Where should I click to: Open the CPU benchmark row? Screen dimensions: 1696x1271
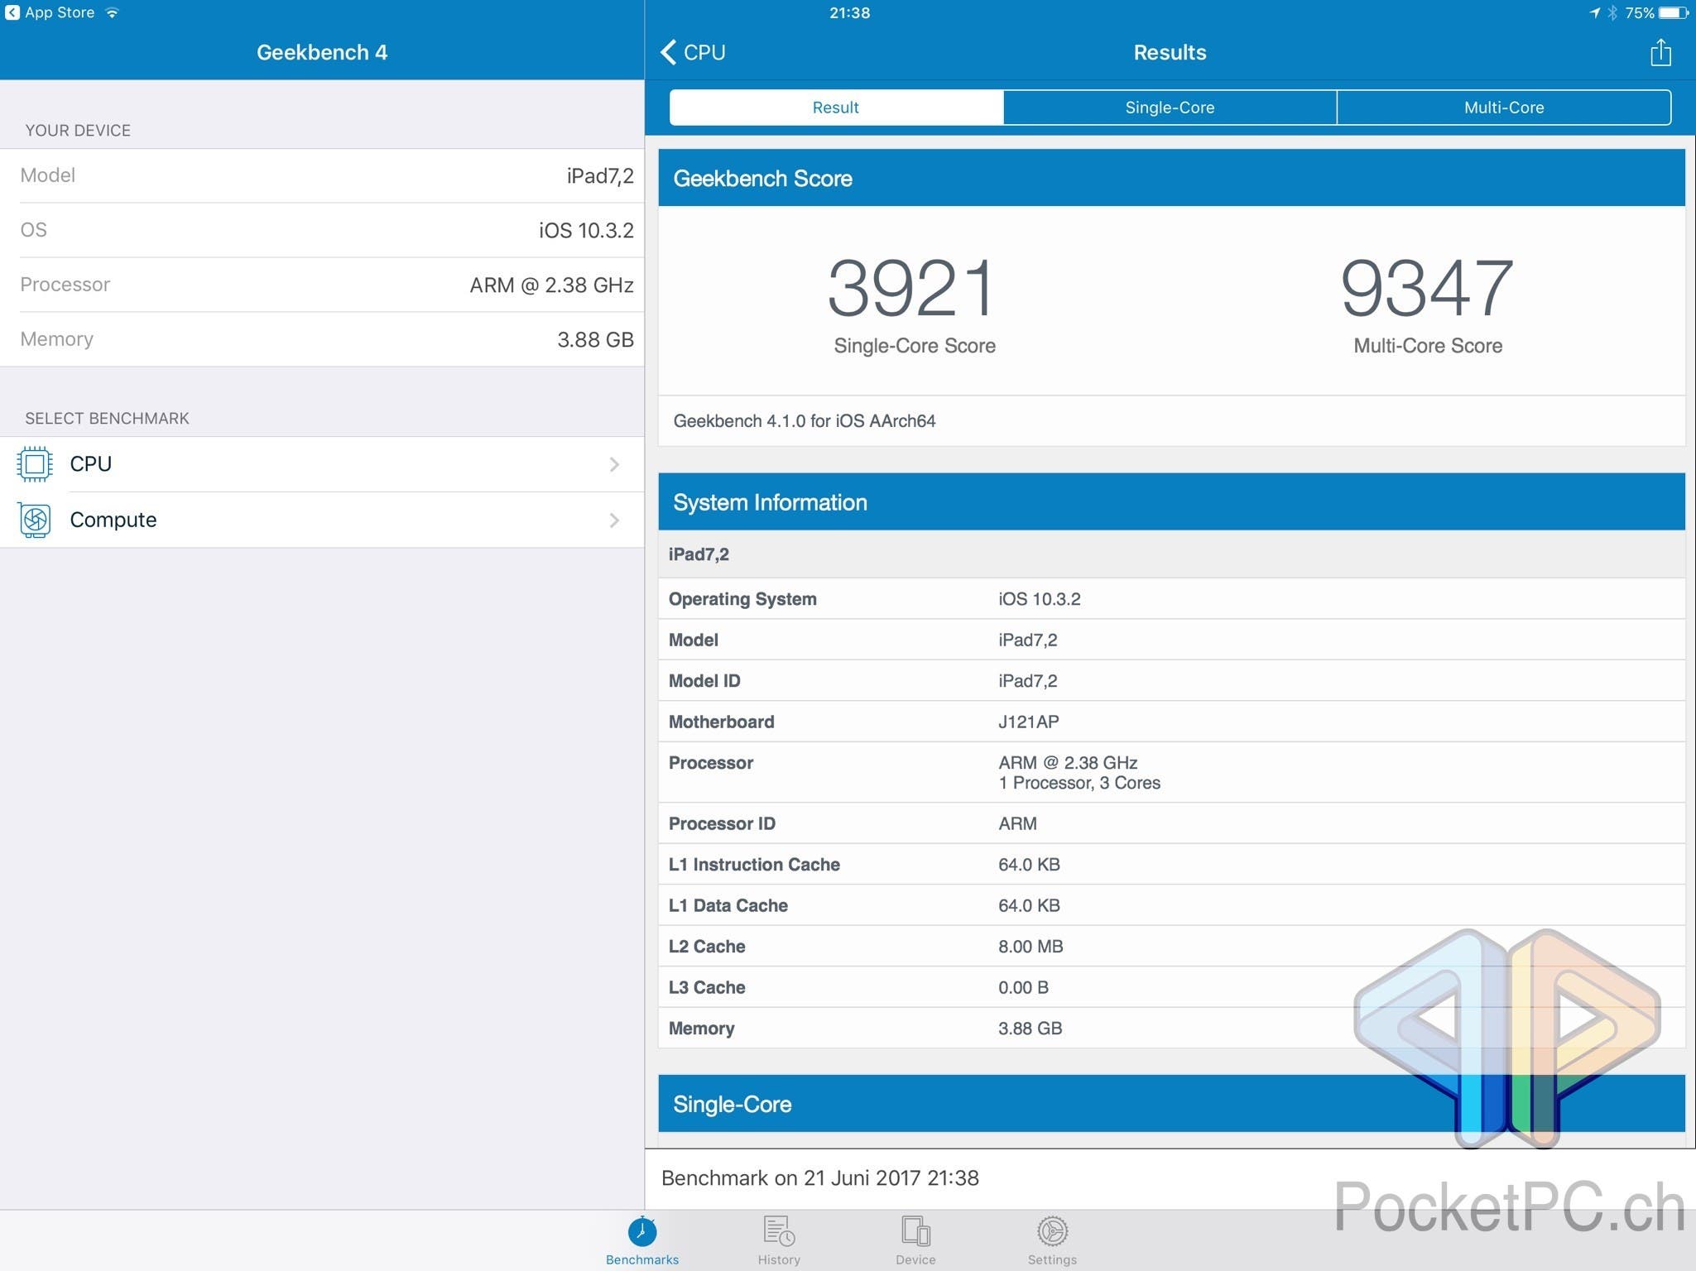[322, 464]
